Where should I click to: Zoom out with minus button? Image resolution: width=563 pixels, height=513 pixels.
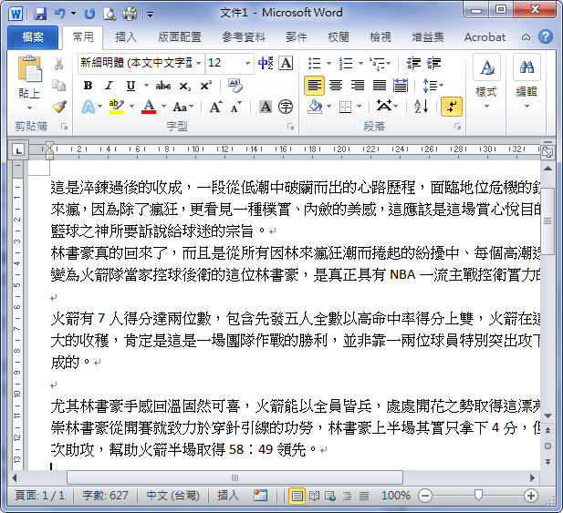(425, 496)
